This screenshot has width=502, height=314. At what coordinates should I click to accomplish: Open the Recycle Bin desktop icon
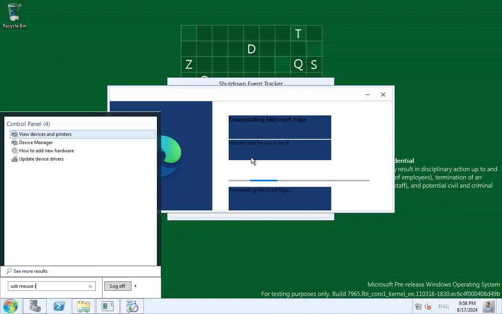coord(15,16)
